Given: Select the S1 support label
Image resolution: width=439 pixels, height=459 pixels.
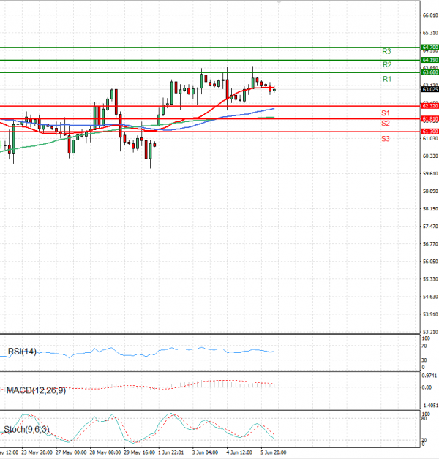Looking at the screenshot, I should tap(385, 113).
